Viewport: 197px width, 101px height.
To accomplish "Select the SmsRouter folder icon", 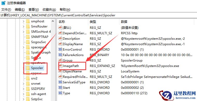I will pyautogui.click(x=28, y=26).
